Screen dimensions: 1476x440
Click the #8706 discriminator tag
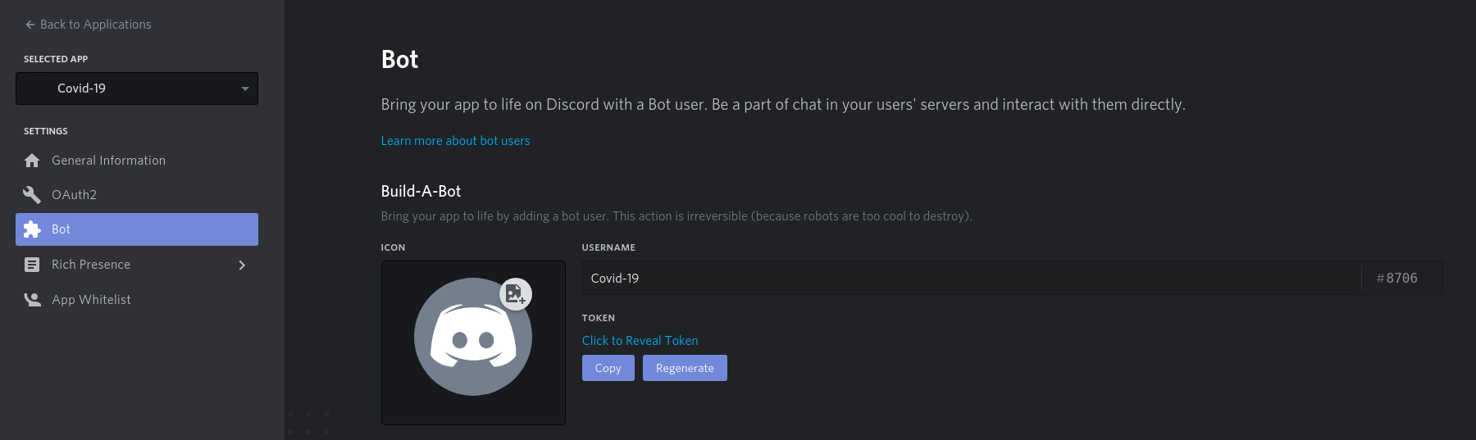[x=1397, y=278]
